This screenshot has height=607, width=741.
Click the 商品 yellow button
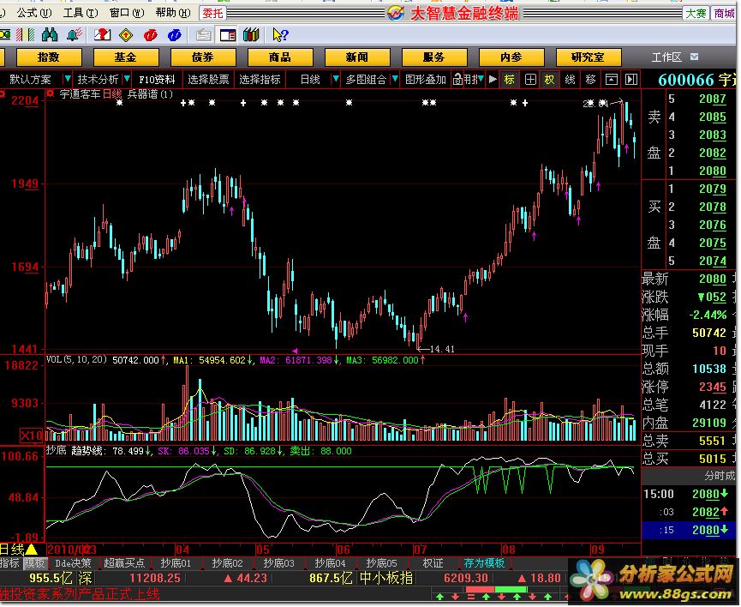(280, 57)
